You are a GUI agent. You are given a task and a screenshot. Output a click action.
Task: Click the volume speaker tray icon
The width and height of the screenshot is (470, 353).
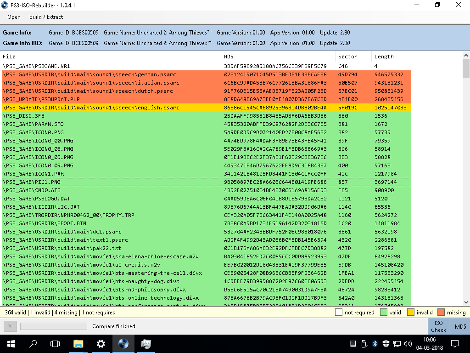tap(408, 344)
